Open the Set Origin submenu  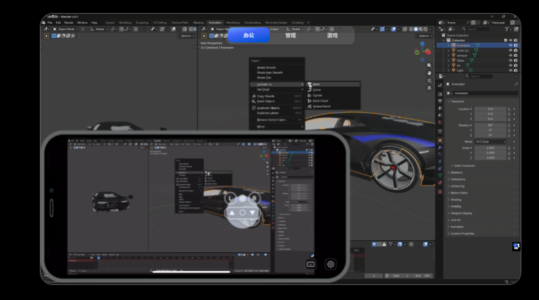[x=277, y=90]
